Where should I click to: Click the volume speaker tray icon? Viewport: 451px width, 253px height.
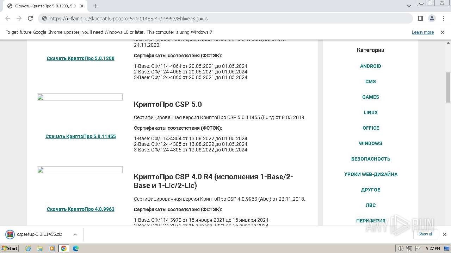coord(401,248)
